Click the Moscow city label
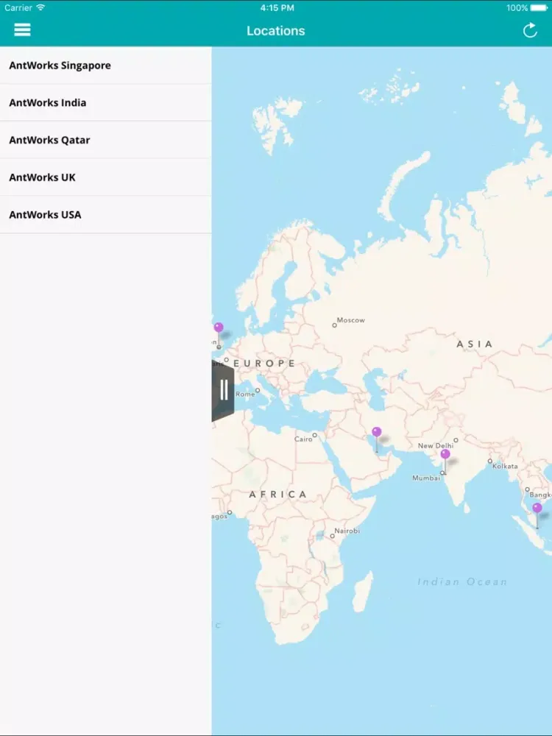 pos(350,320)
